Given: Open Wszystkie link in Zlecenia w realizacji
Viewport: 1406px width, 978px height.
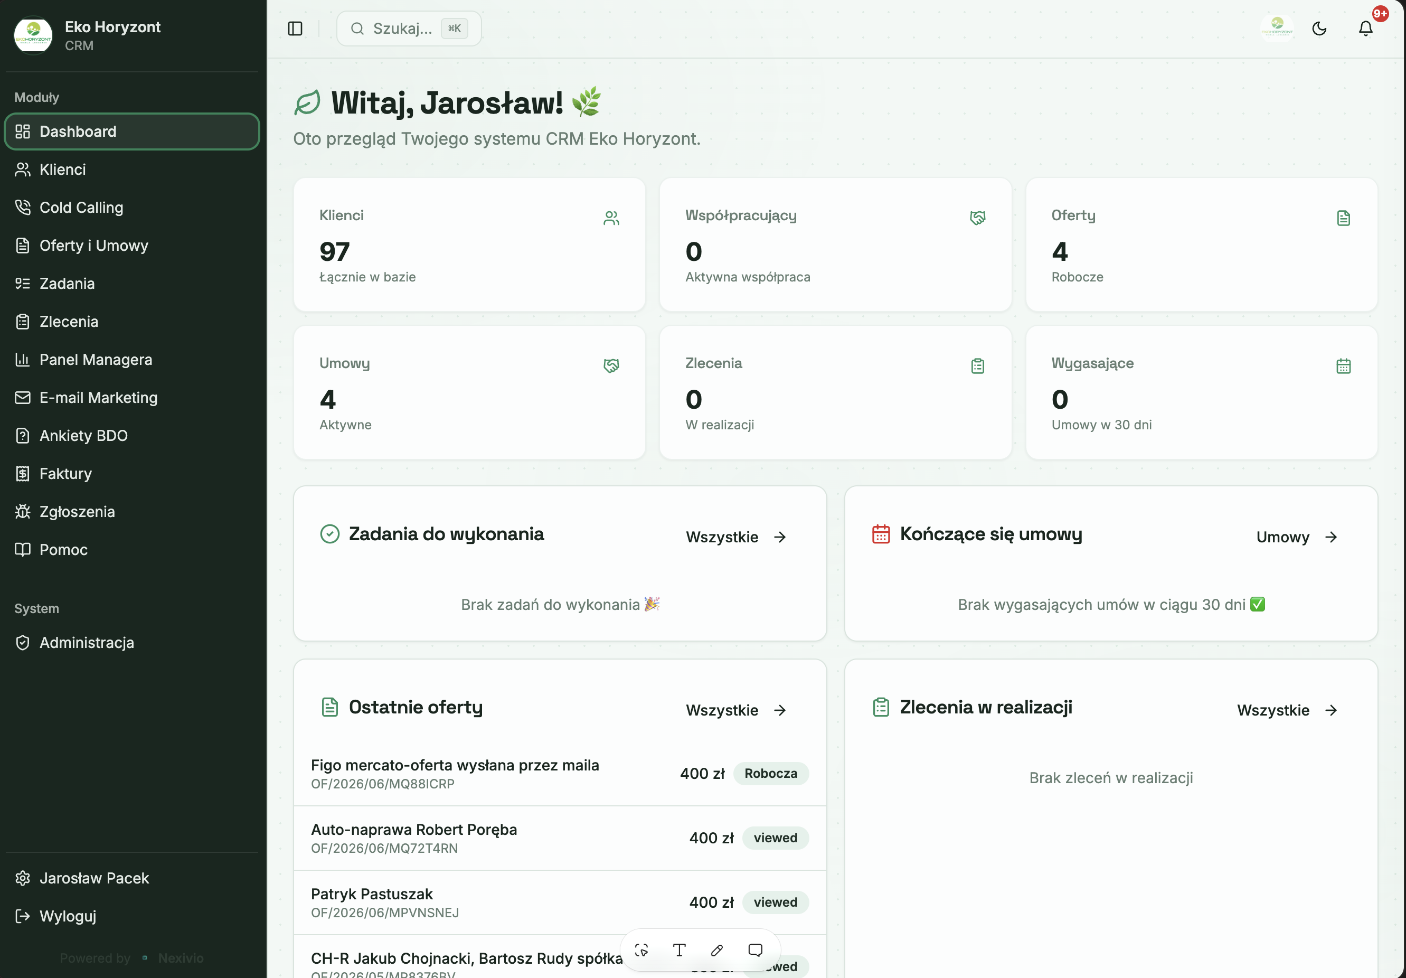Looking at the screenshot, I should pos(1287,710).
